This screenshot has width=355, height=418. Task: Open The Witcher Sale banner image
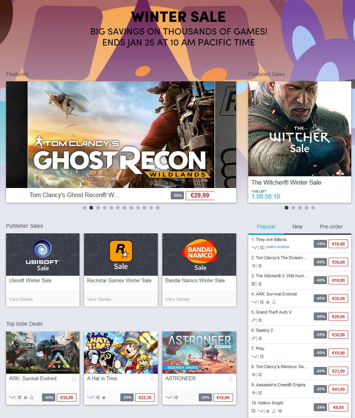299,129
